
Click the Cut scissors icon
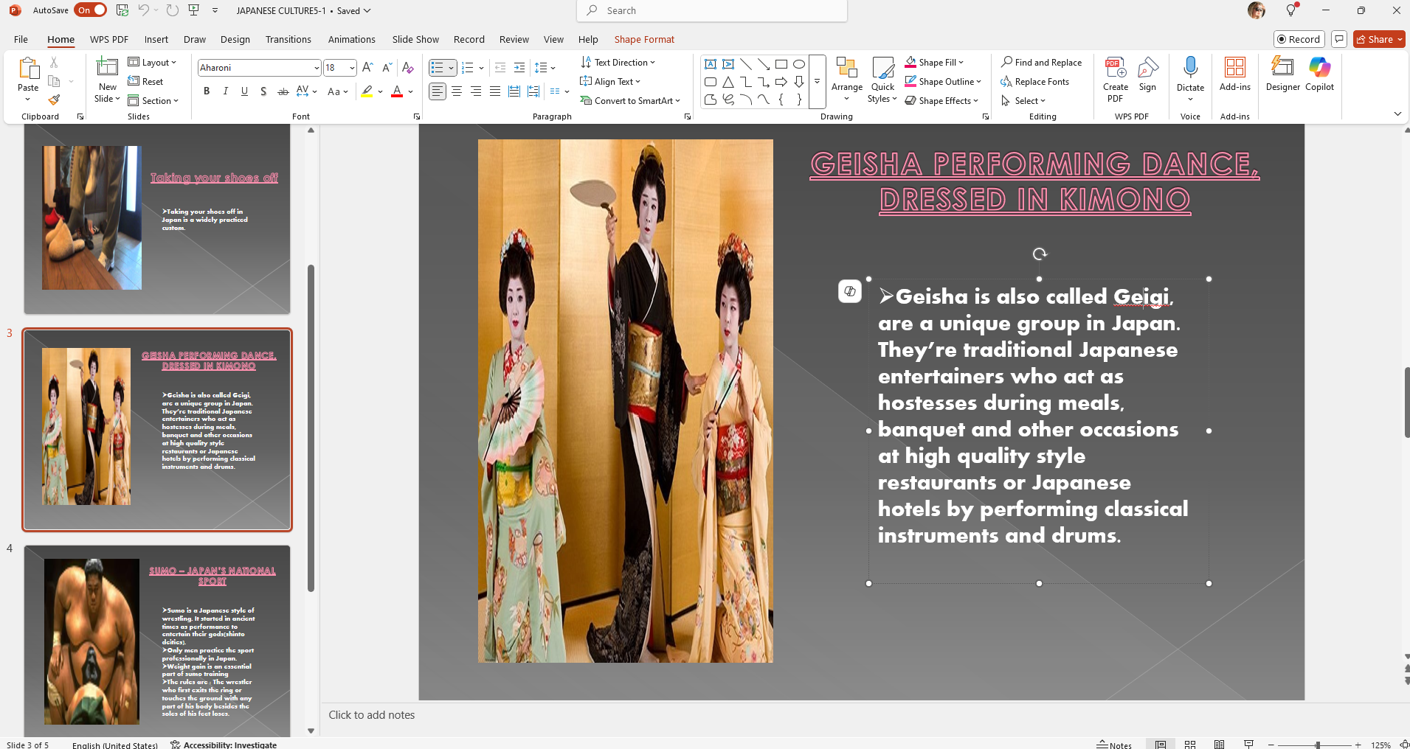pos(54,63)
